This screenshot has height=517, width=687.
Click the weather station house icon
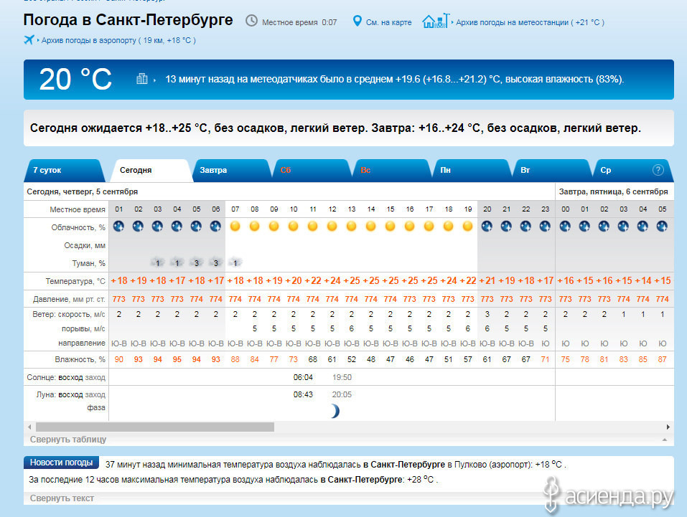click(436, 21)
